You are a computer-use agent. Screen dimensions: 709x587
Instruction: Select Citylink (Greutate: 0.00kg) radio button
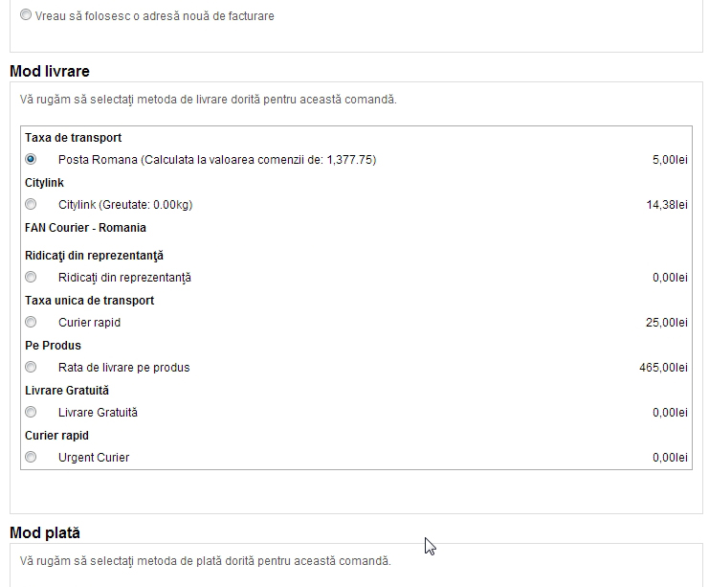click(x=31, y=204)
